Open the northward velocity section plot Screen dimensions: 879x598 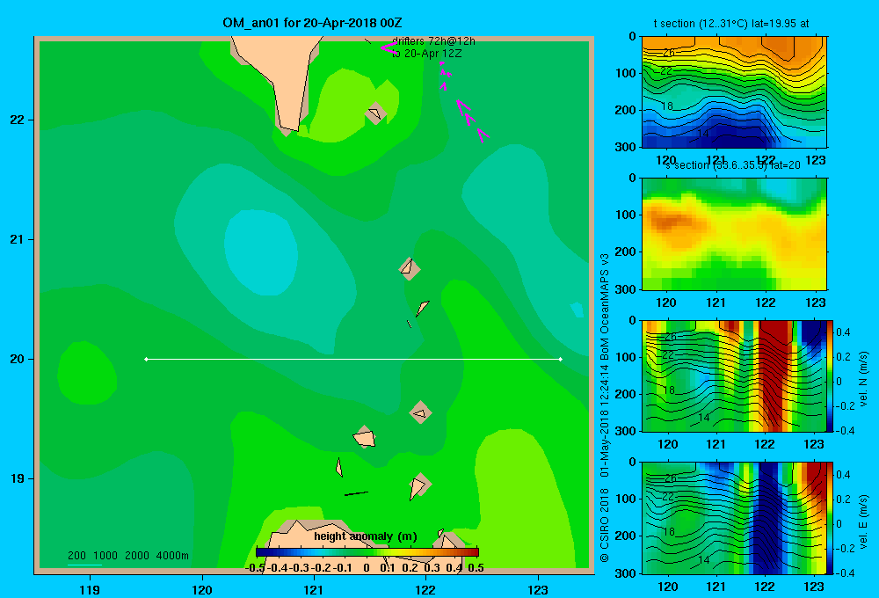click(734, 376)
